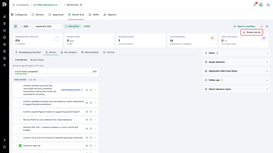
Task: Check the P&L flux variance task
Action: pyautogui.click(x=20, y=129)
